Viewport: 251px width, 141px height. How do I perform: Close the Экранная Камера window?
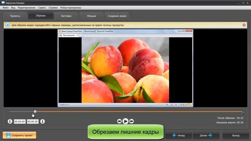(247, 3)
